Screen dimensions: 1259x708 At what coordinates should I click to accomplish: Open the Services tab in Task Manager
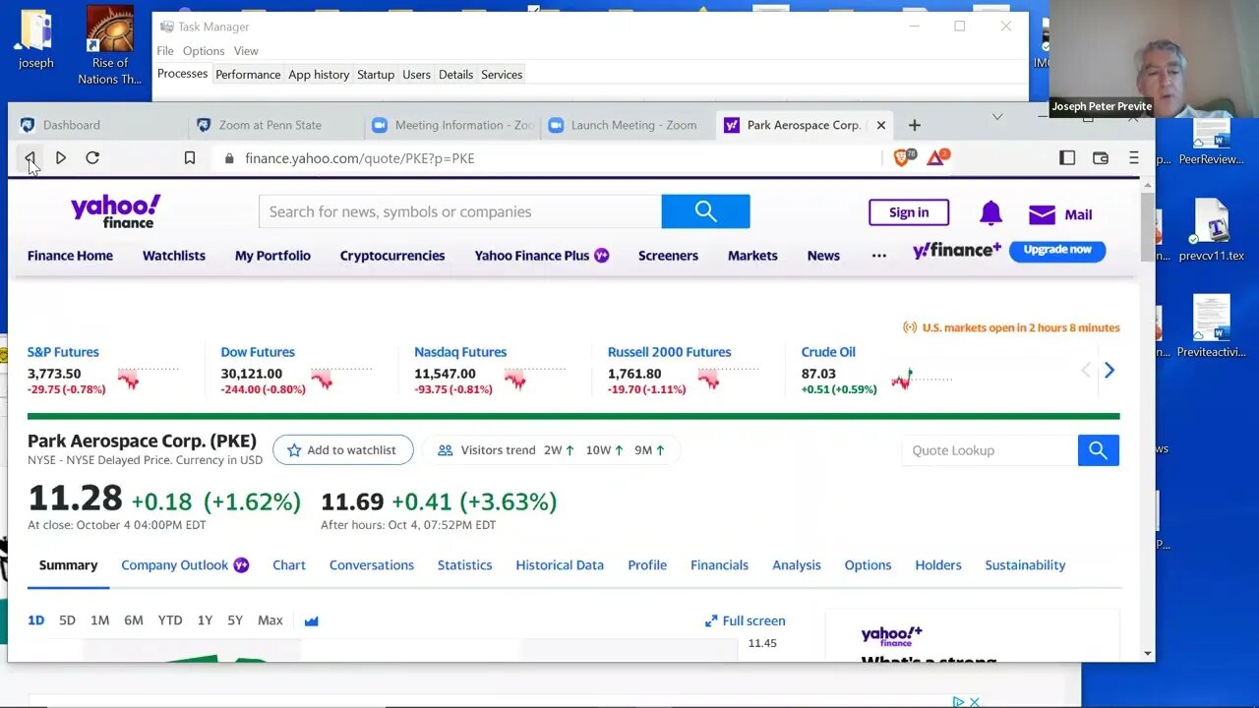point(502,75)
